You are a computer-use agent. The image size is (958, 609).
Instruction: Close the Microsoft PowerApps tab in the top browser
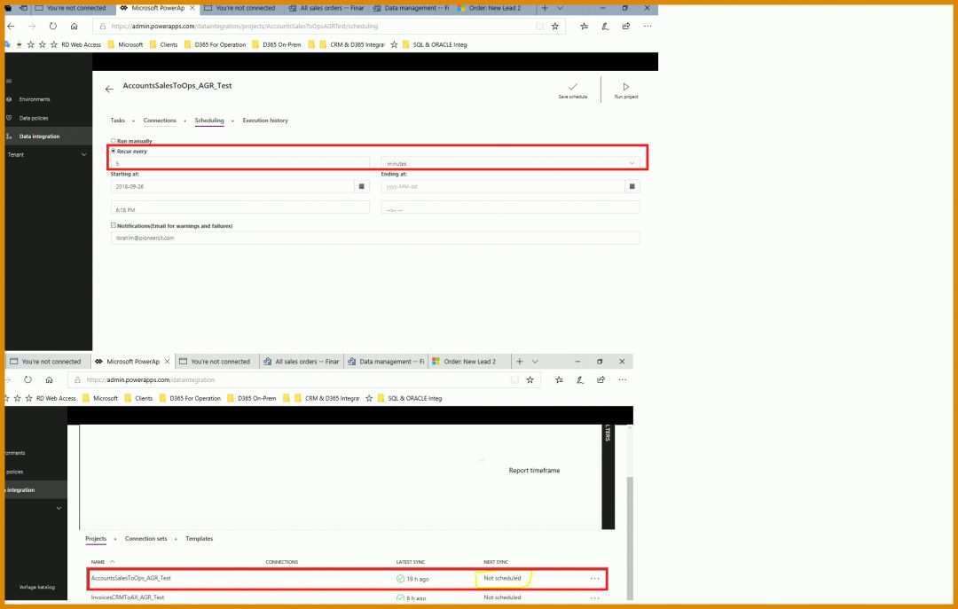192,8
